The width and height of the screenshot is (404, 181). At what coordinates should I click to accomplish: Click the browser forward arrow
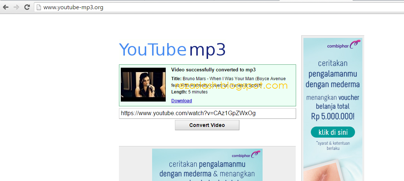pyautogui.click(x=16, y=7)
